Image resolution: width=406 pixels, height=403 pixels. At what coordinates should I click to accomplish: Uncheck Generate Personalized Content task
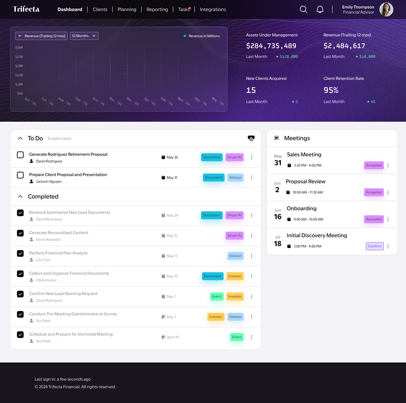[20, 233]
